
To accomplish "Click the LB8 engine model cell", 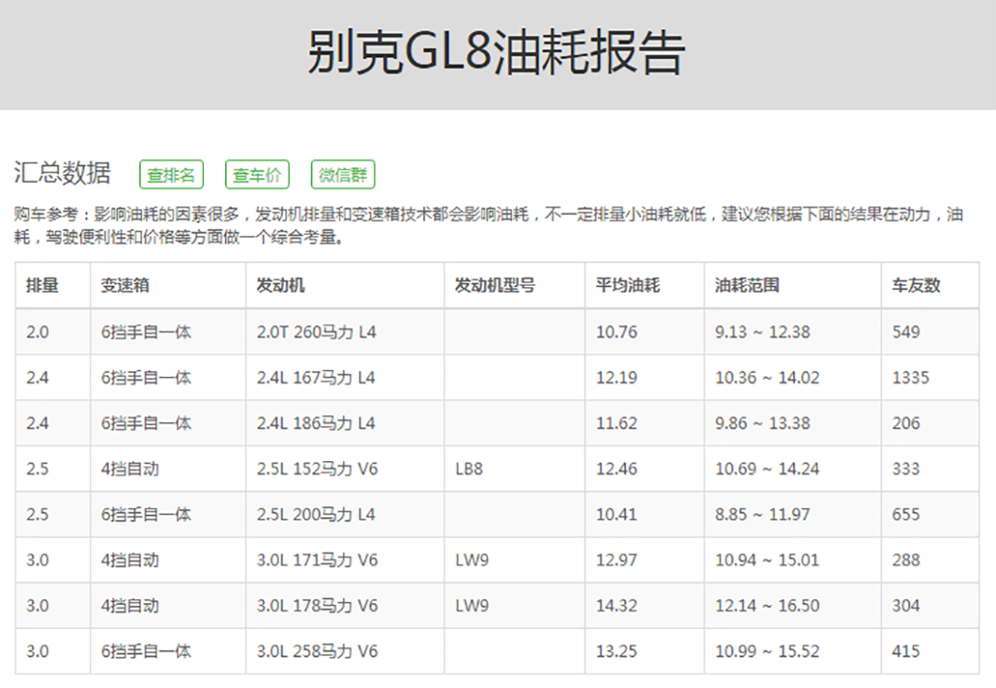I will 469,469.
